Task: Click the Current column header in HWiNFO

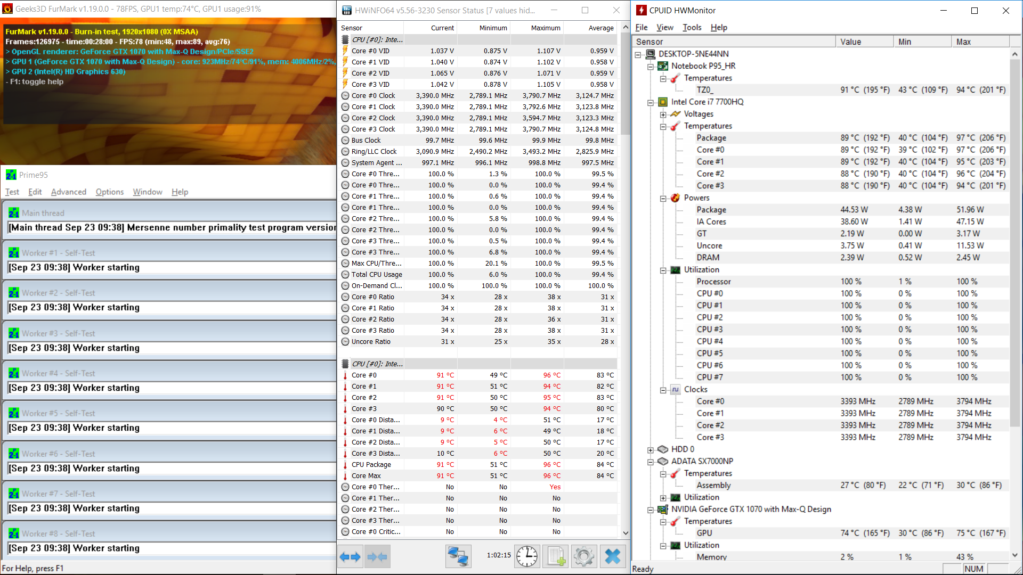Action: [431, 28]
